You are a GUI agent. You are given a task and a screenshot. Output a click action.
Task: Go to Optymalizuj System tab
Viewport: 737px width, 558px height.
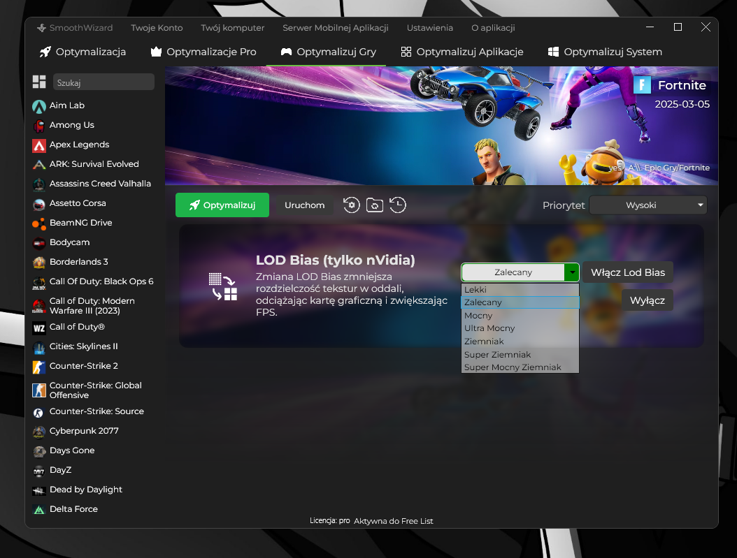click(604, 52)
